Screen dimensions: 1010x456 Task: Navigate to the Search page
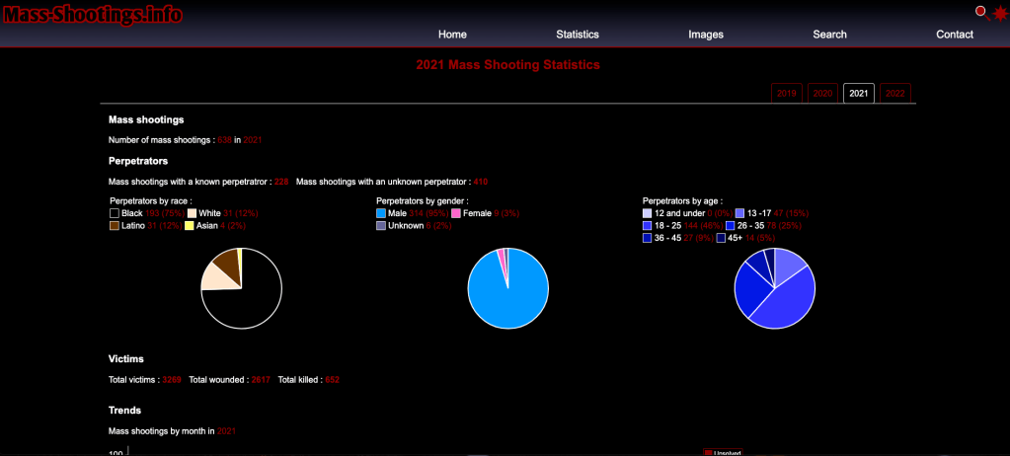click(829, 35)
